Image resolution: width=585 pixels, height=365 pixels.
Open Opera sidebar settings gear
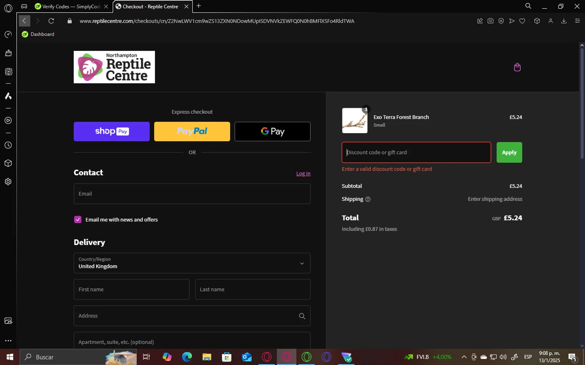click(x=8, y=182)
